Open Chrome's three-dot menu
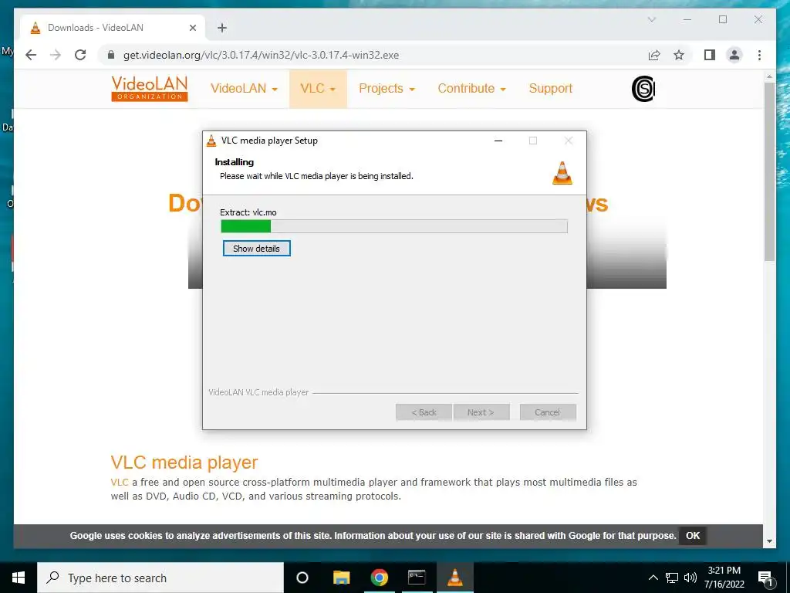 click(x=759, y=55)
